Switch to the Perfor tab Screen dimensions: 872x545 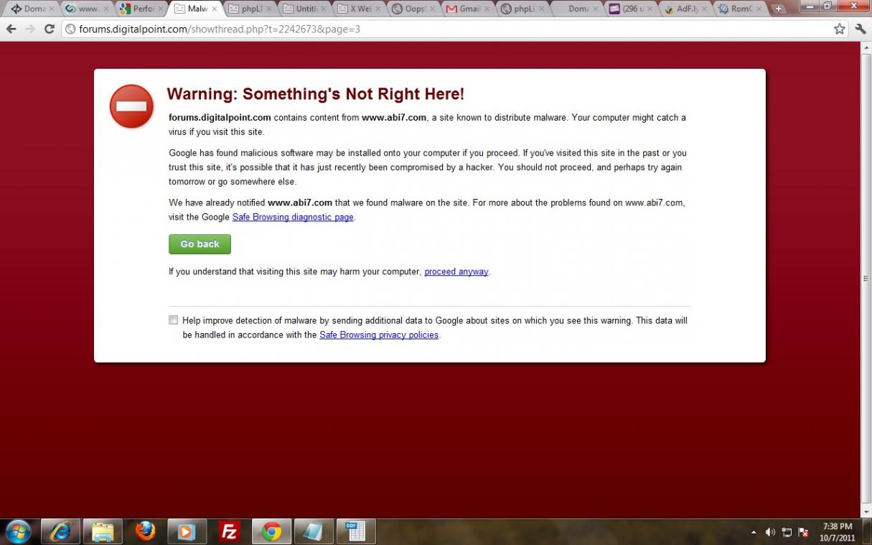pyautogui.click(x=140, y=9)
